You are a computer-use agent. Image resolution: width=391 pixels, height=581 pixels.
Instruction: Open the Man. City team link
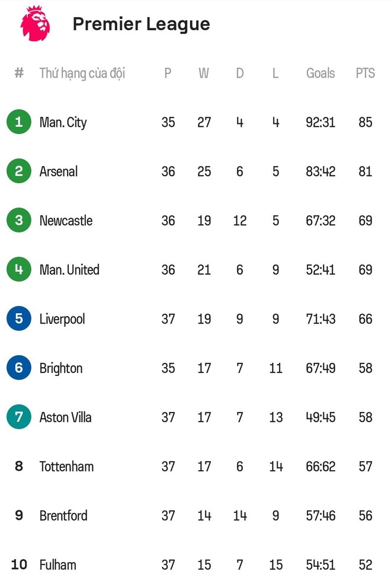[63, 122]
